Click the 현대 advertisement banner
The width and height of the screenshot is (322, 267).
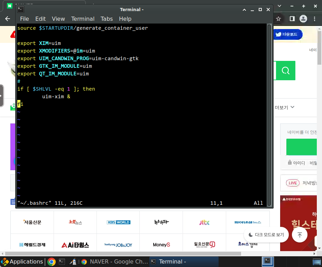click(298, 223)
